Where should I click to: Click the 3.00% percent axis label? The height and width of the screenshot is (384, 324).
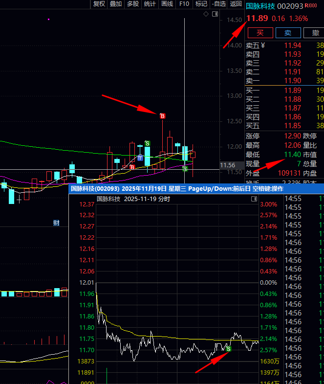[x=268, y=204]
